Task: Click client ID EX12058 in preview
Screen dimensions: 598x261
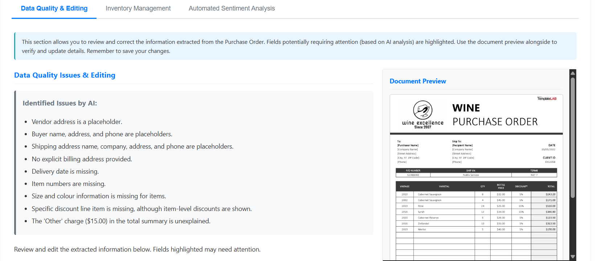Action: 550,162
